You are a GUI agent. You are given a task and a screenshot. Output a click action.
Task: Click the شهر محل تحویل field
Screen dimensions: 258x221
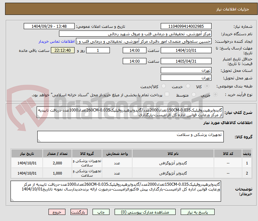(186, 78)
